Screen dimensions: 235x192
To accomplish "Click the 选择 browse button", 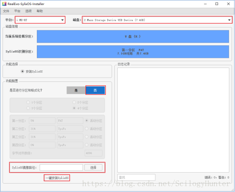I will [93, 168].
